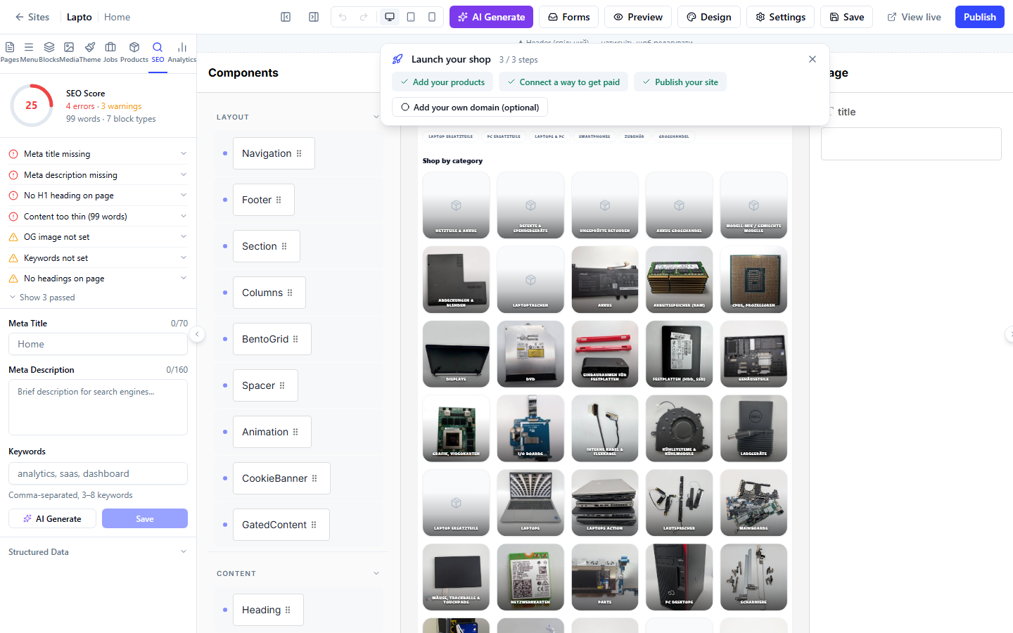
Task: Open the Design panel
Action: [709, 17]
